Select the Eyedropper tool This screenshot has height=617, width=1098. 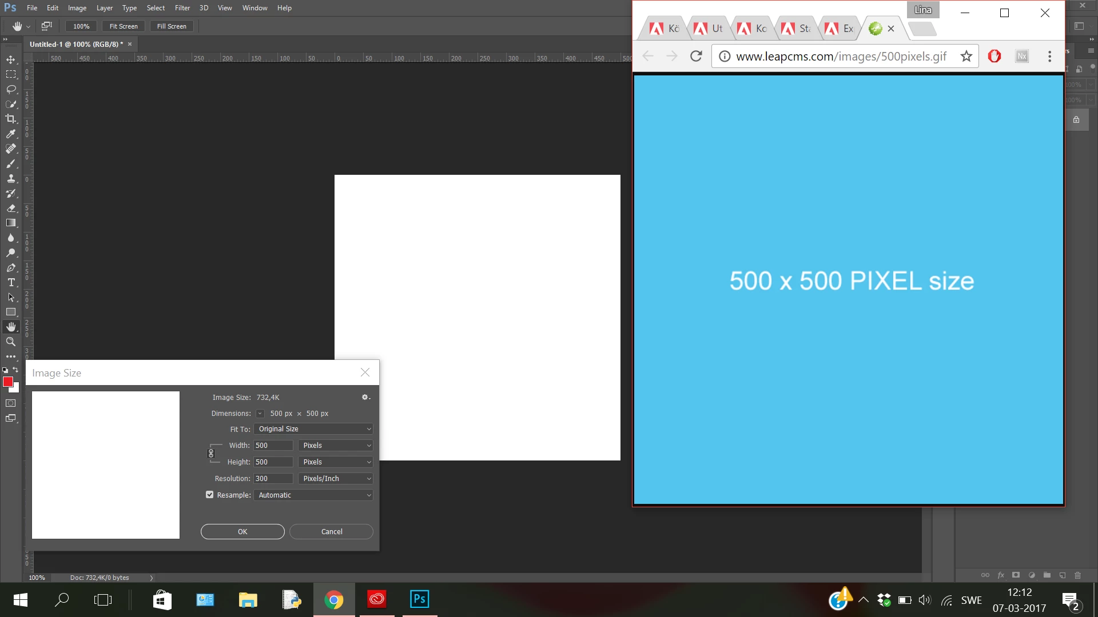(x=11, y=134)
